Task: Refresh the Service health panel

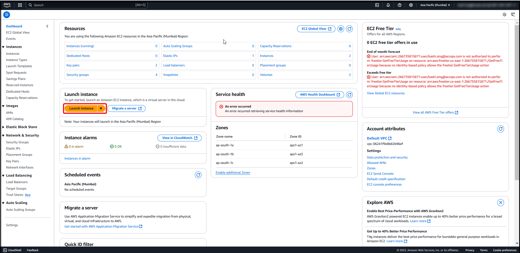Action: pos(349,95)
